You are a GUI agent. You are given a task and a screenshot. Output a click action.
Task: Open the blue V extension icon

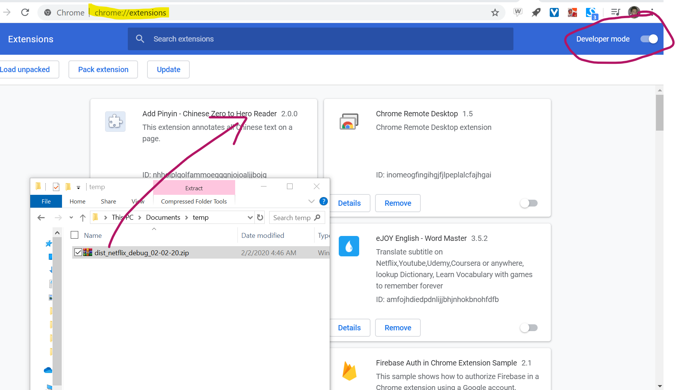point(554,13)
